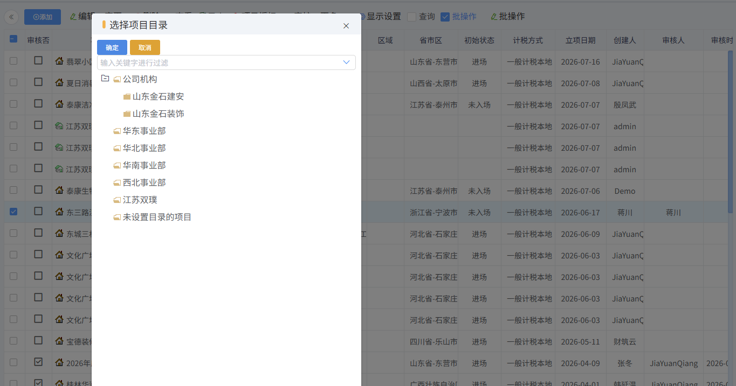
Task: Click cell 四川省-乐山市
Action: [434, 342]
